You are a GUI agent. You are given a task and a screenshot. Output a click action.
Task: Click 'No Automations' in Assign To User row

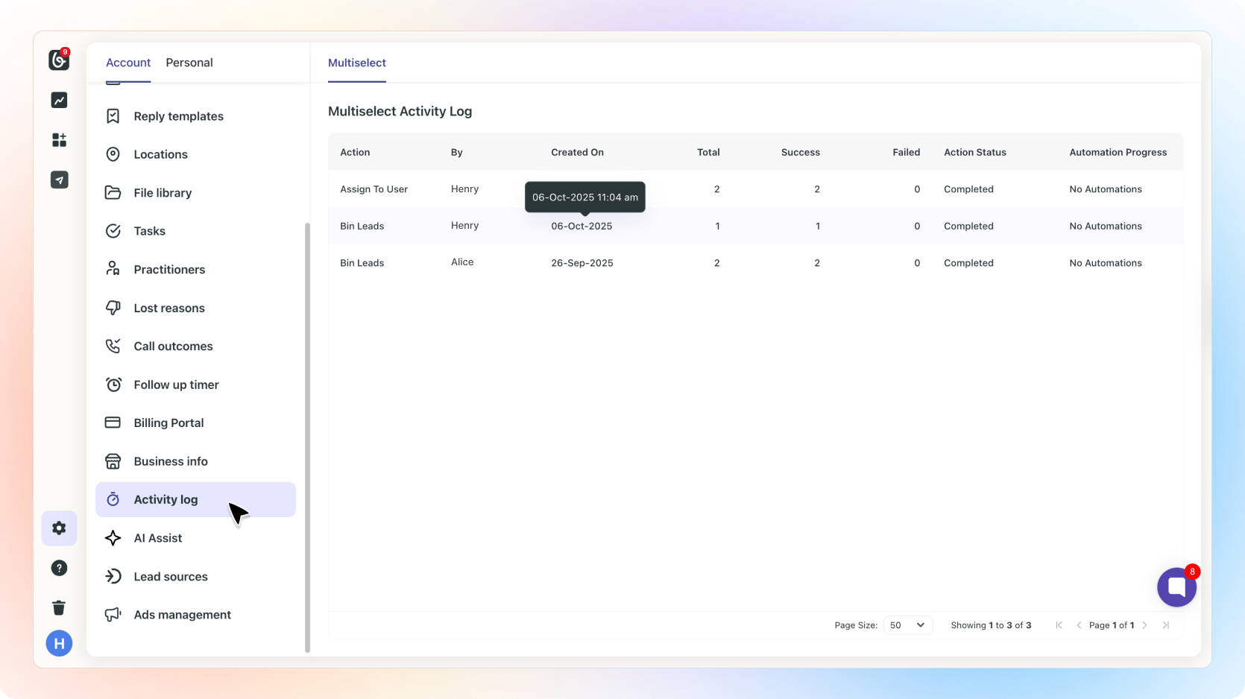tap(1106, 189)
